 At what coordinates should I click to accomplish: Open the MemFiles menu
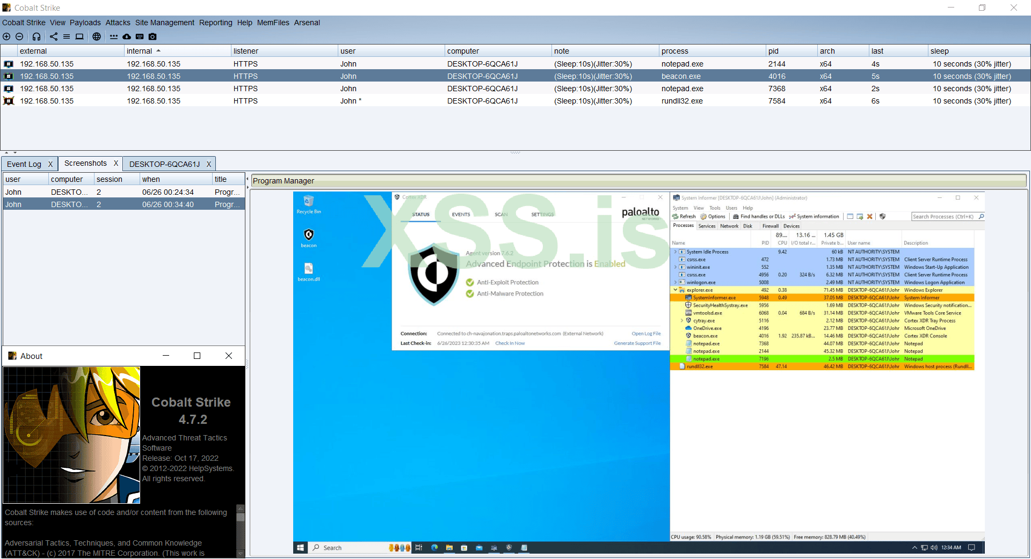coord(273,23)
